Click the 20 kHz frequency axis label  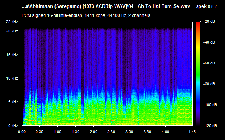coord(12,31)
